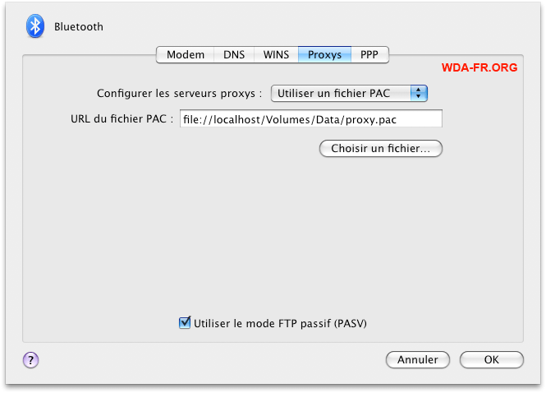Click the Proxys tab
Image resolution: width=546 pixels, height=393 pixels.
click(x=324, y=55)
